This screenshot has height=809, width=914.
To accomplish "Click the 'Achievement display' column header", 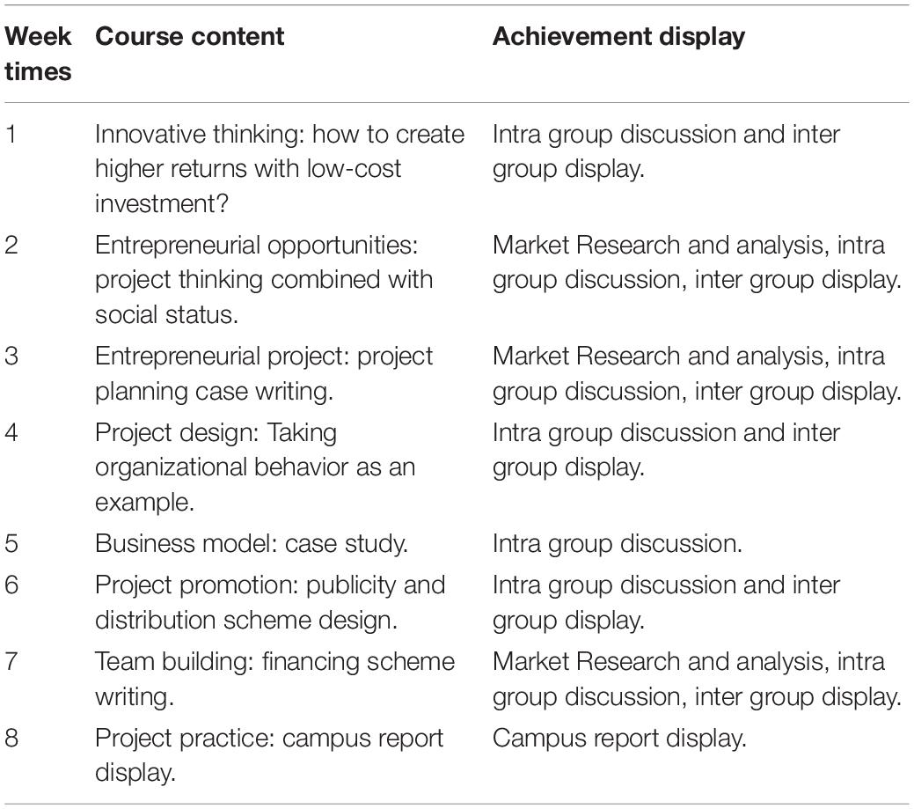I will point(618,37).
